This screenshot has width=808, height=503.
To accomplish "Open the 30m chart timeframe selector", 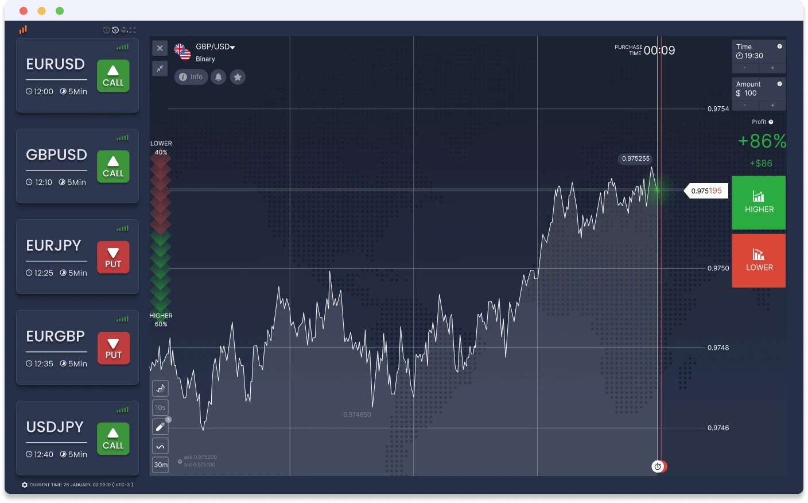I will pyautogui.click(x=161, y=465).
